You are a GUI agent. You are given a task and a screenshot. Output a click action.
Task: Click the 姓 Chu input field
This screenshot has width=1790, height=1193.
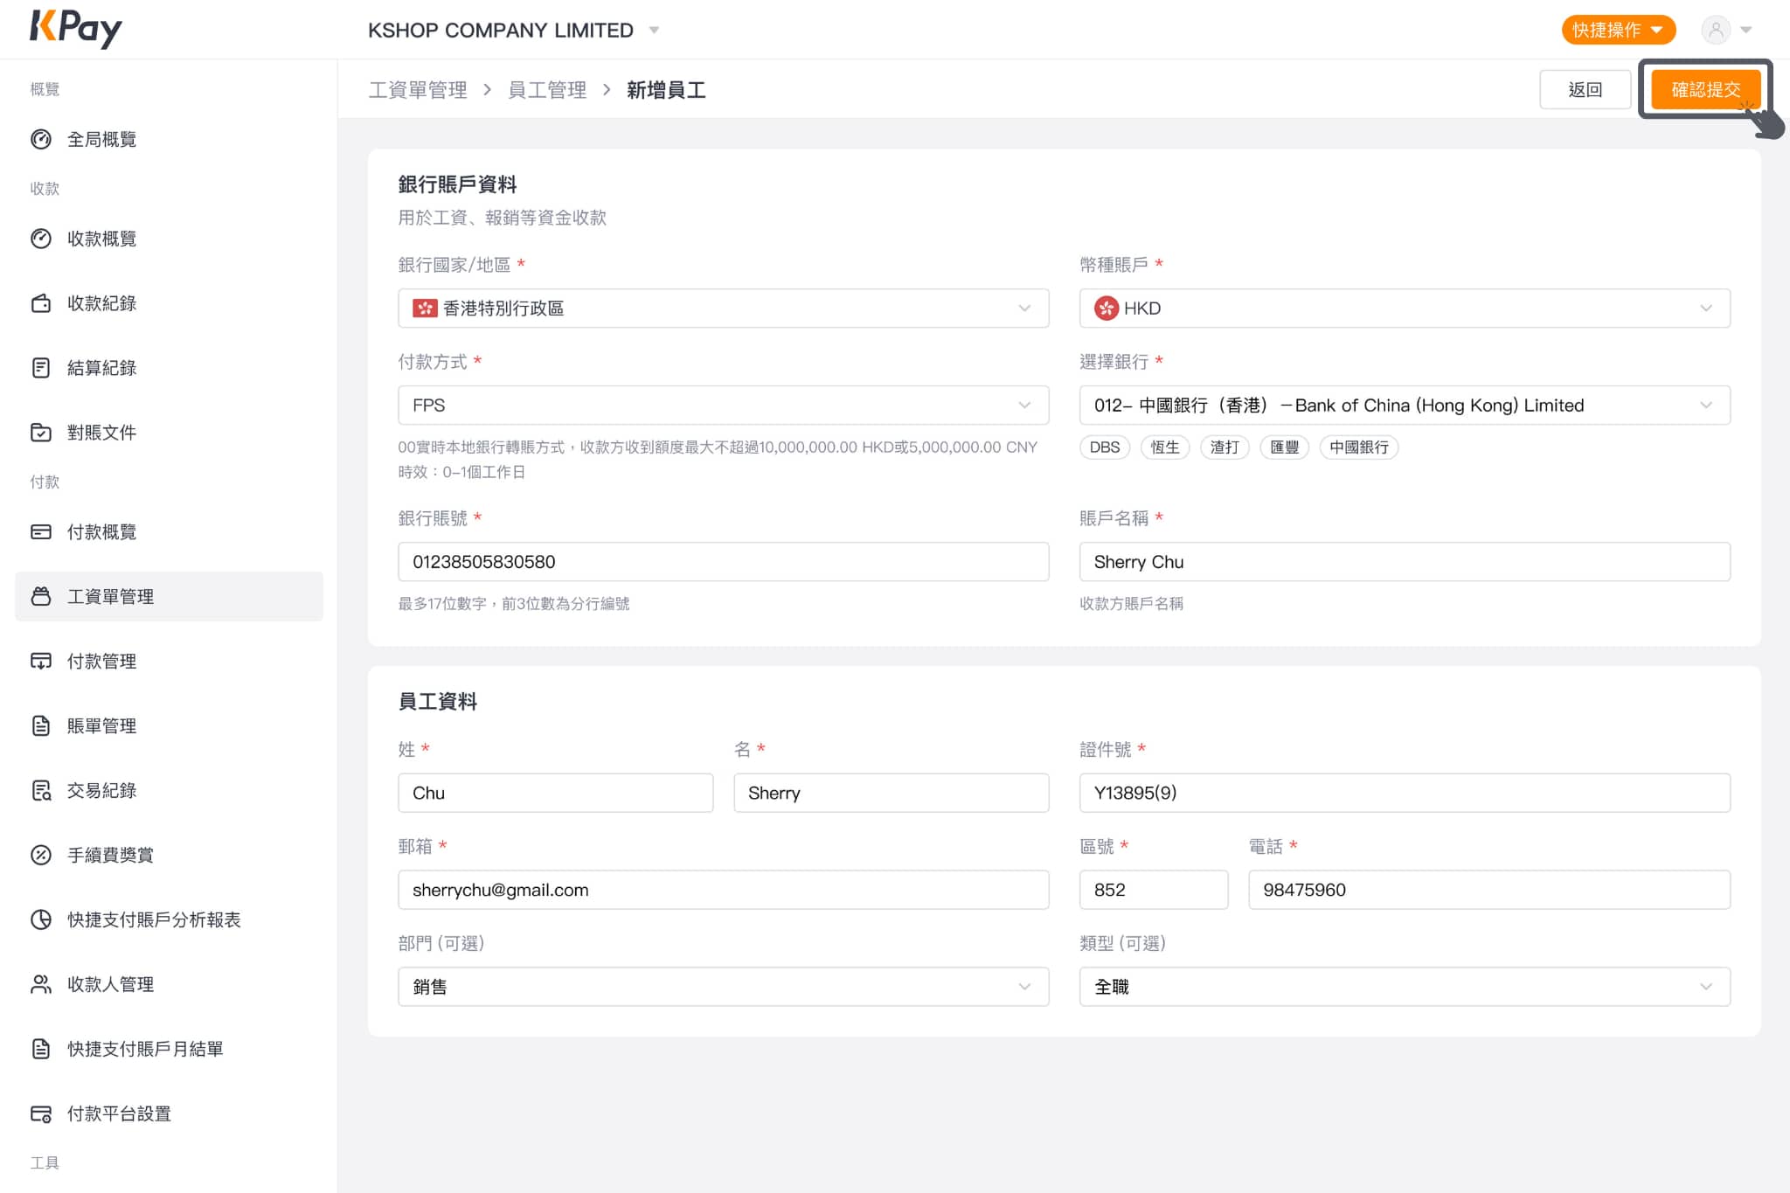pyautogui.click(x=555, y=793)
